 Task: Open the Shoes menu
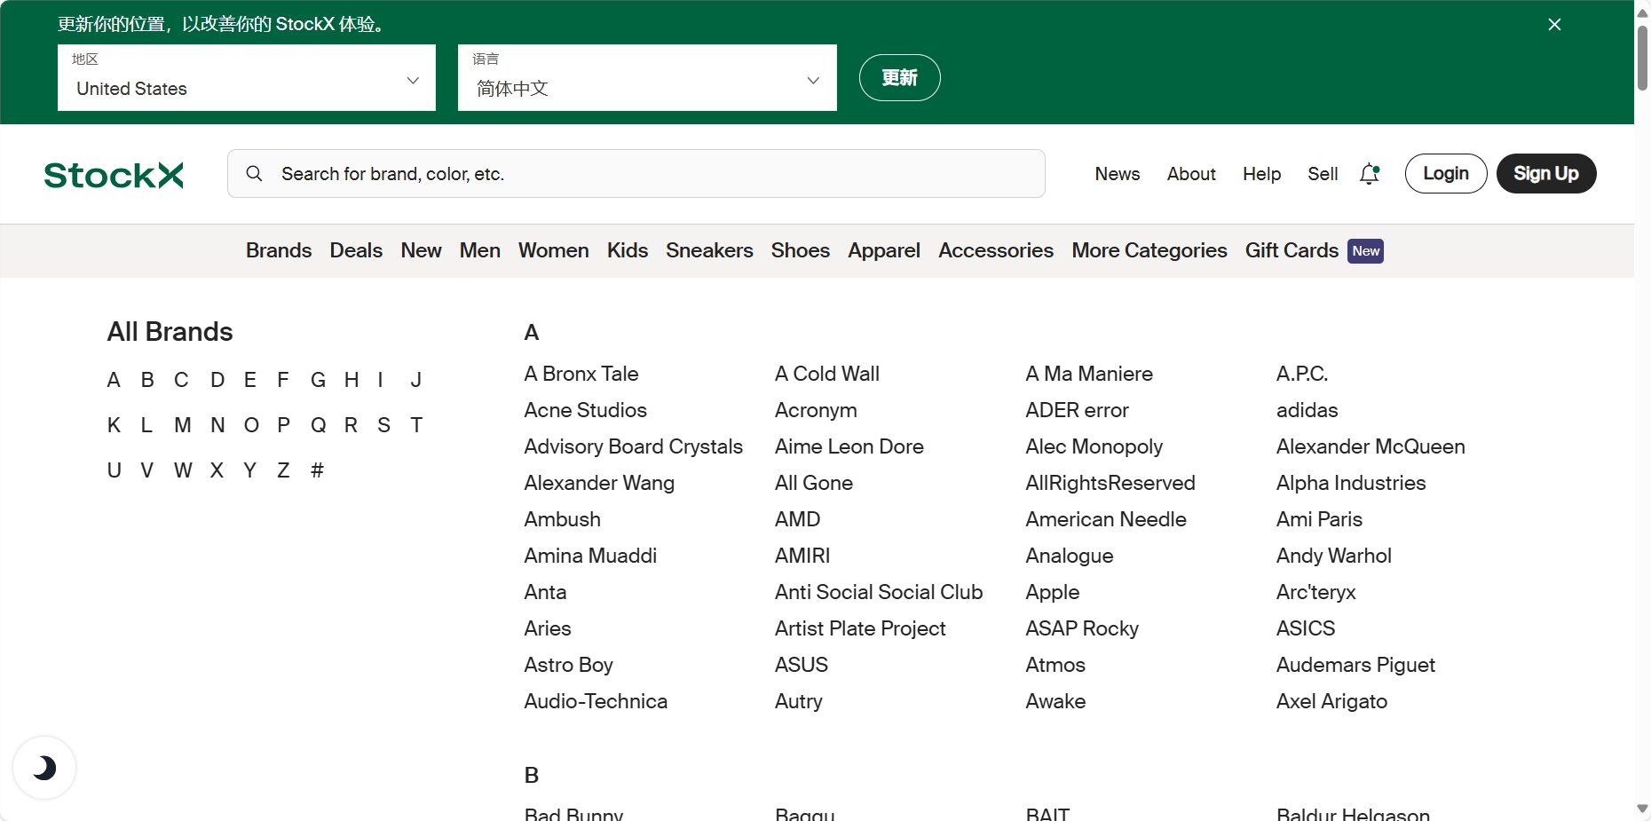(x=801, y=251)
